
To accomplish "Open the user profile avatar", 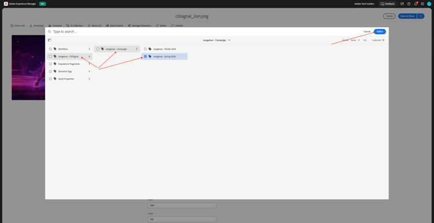I will click(x=429, y=4).
